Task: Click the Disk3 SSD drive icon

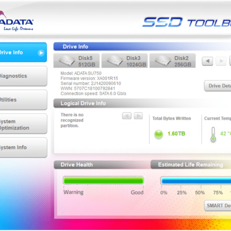Action: pyautogui.click(x=115, y=61)
